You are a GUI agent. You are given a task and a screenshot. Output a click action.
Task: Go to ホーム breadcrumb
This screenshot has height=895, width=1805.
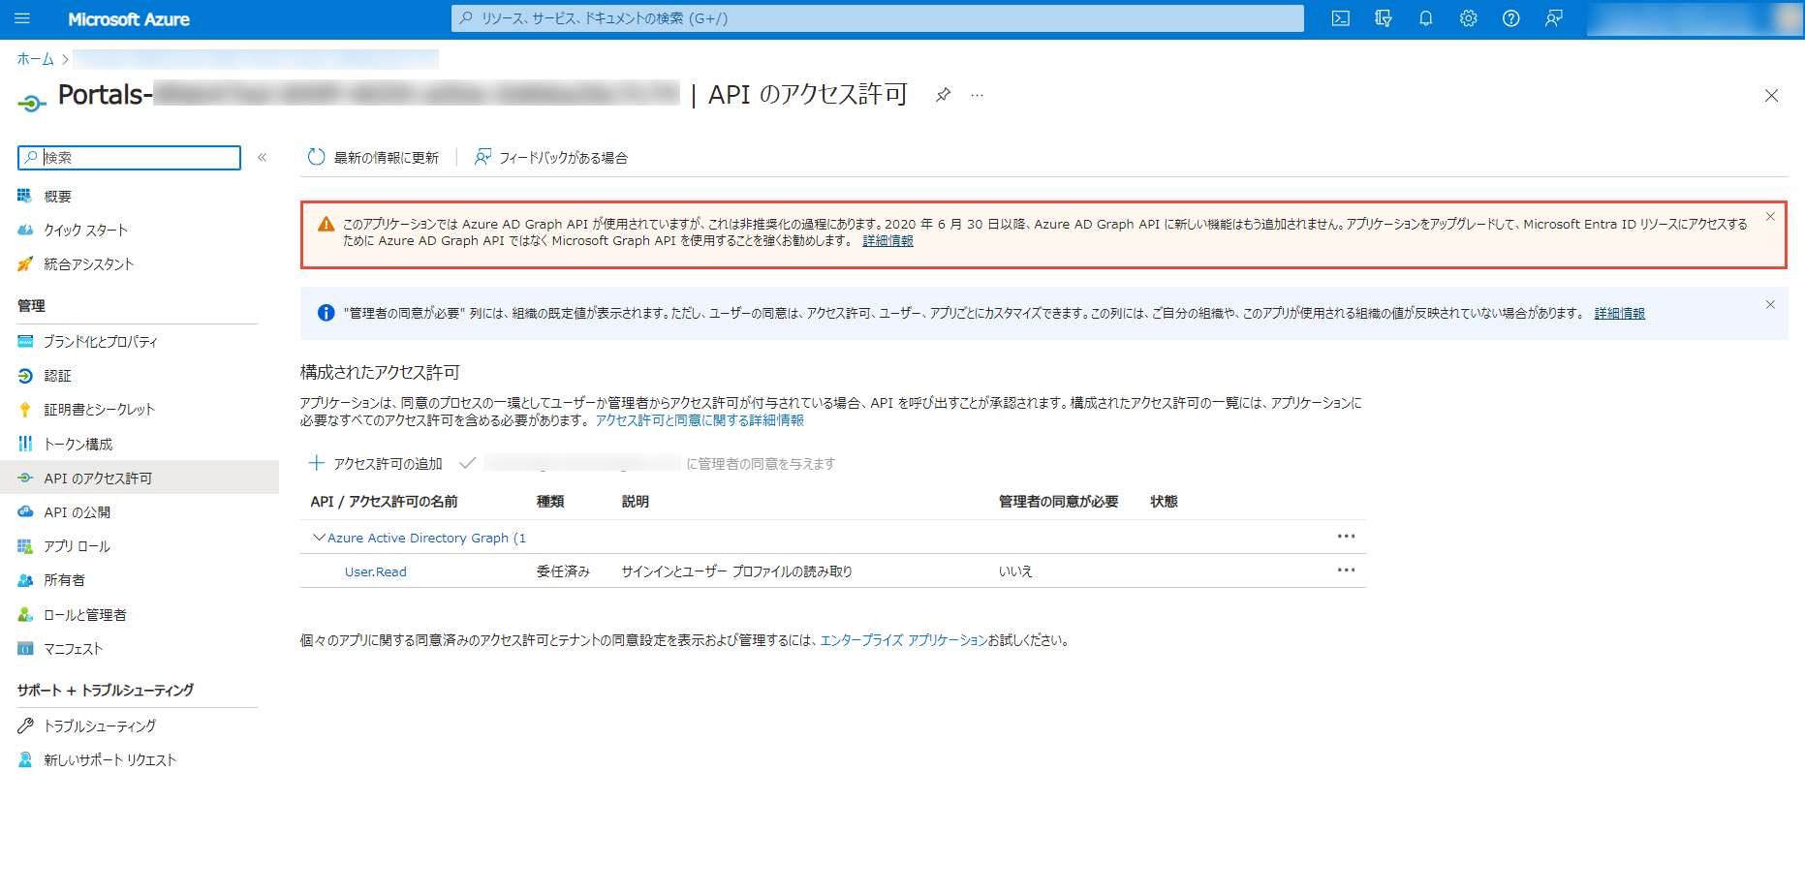click(36, 59)
